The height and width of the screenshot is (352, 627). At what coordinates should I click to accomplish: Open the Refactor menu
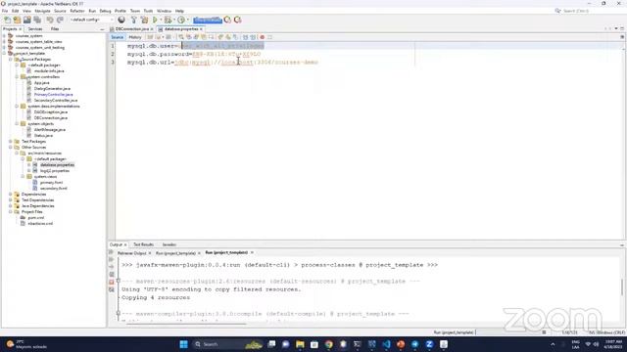[77, 11]
